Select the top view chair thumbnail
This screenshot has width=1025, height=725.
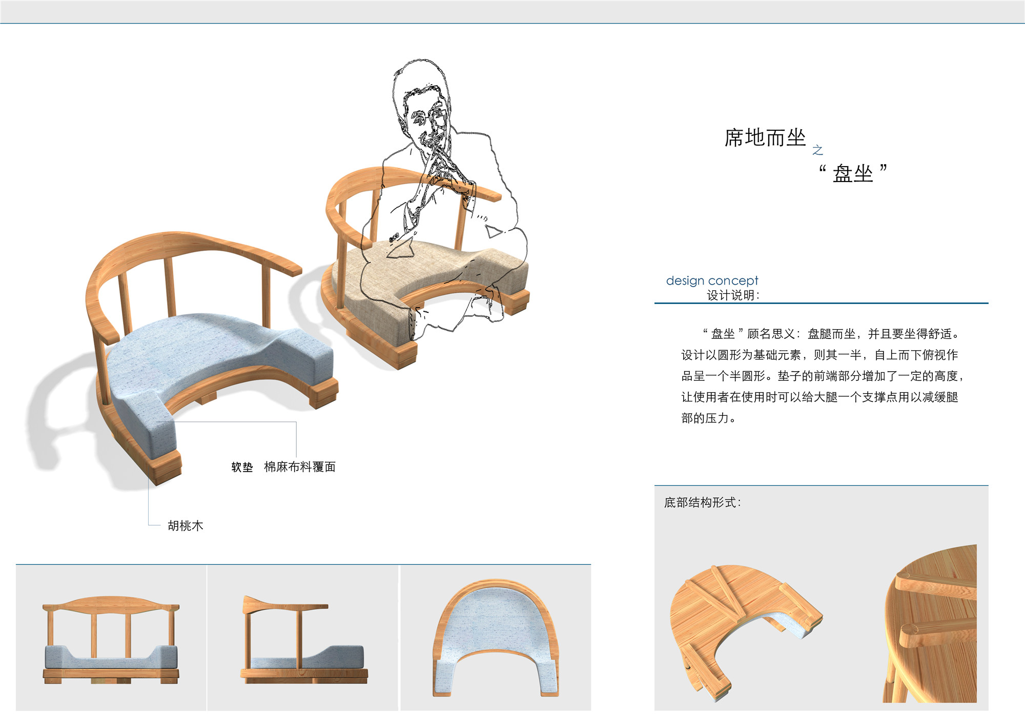pos(496,639)
